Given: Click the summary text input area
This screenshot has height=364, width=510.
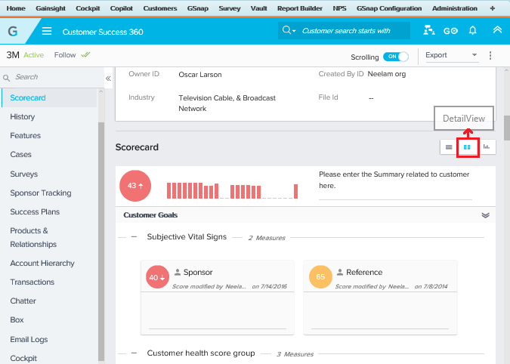Looking at the screenshot, I should (x=395, y=186).
